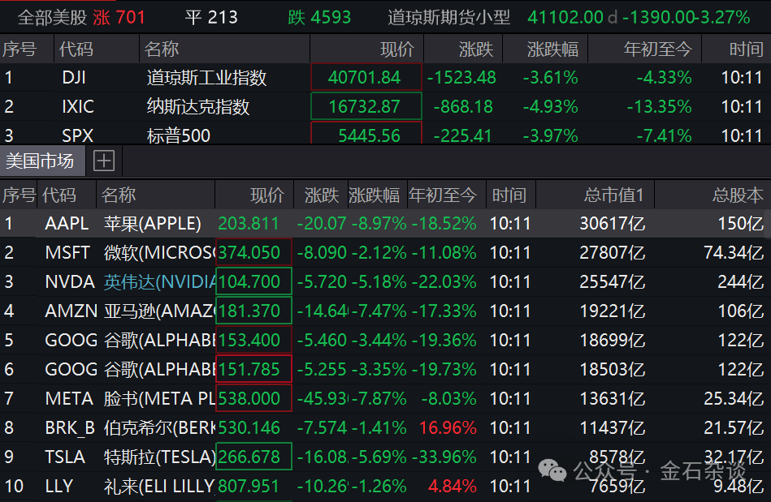This screenshot has width=771, height=502.
Task: Click the MSFT code cell
Action: (67, 253)
